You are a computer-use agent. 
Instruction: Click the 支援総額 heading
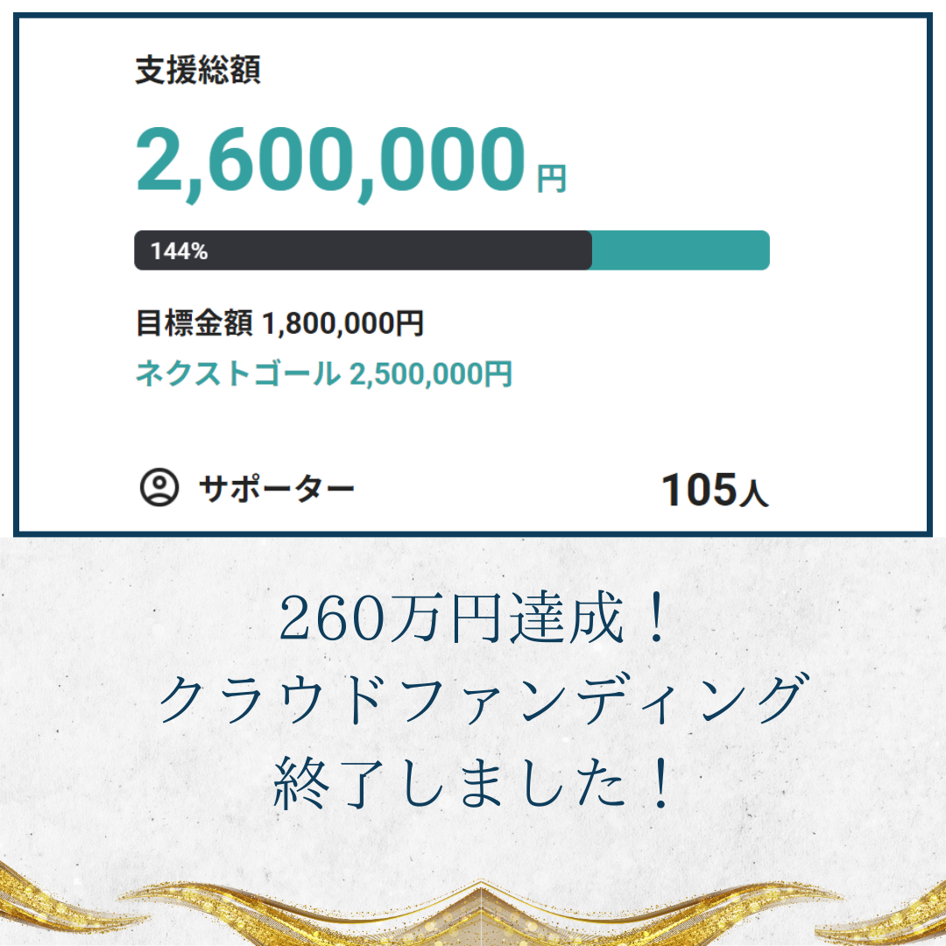(198, 71)
